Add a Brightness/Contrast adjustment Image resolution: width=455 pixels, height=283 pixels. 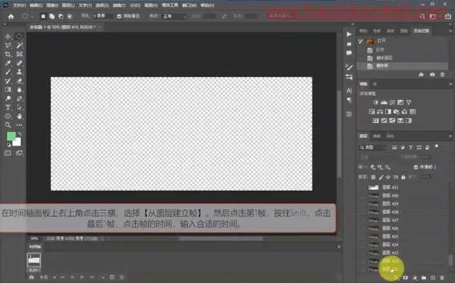pyautogui.click(x=376, y=102)
